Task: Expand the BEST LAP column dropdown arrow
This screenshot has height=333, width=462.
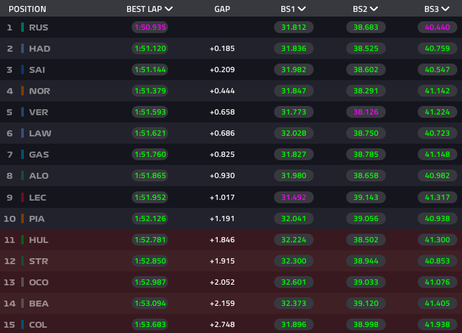Action: coord(169,9)
